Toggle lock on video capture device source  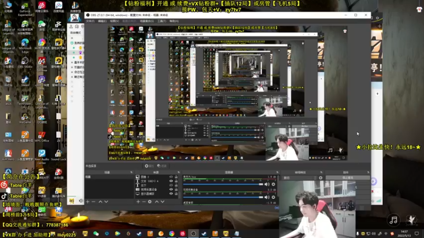pyautogui.click(x=176, y=189)
